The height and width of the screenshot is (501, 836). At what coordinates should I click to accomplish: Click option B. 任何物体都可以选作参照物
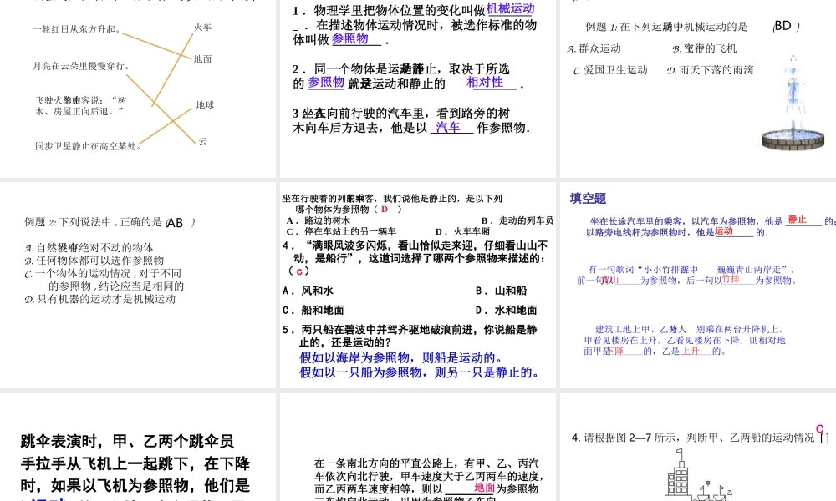[x=94, y=261]
